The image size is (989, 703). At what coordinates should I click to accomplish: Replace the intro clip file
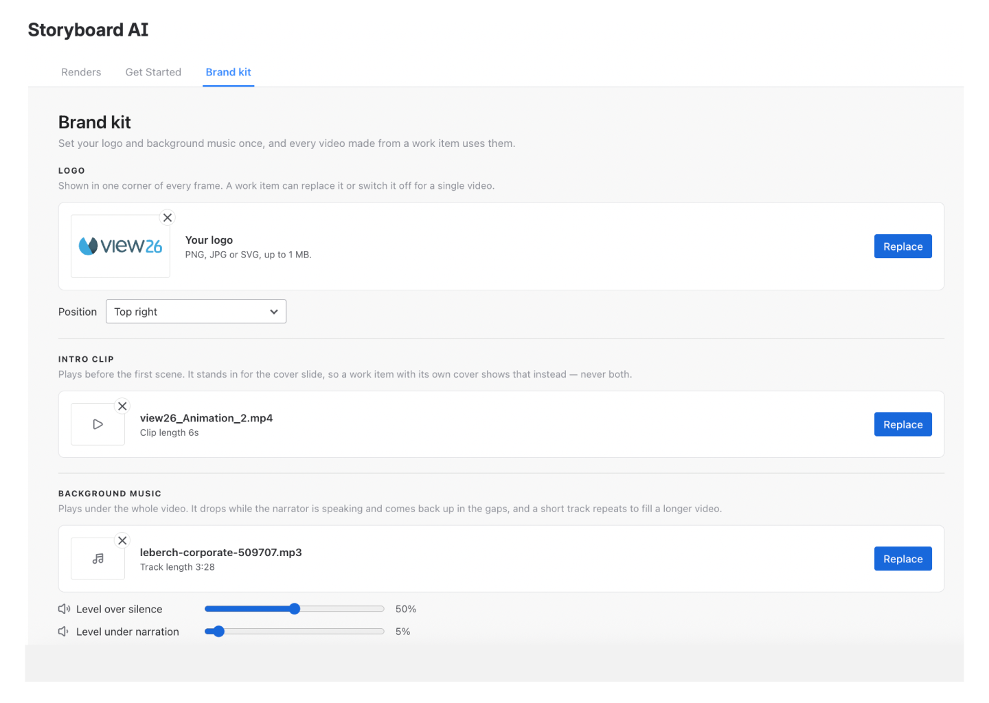(x=902, y=424)
